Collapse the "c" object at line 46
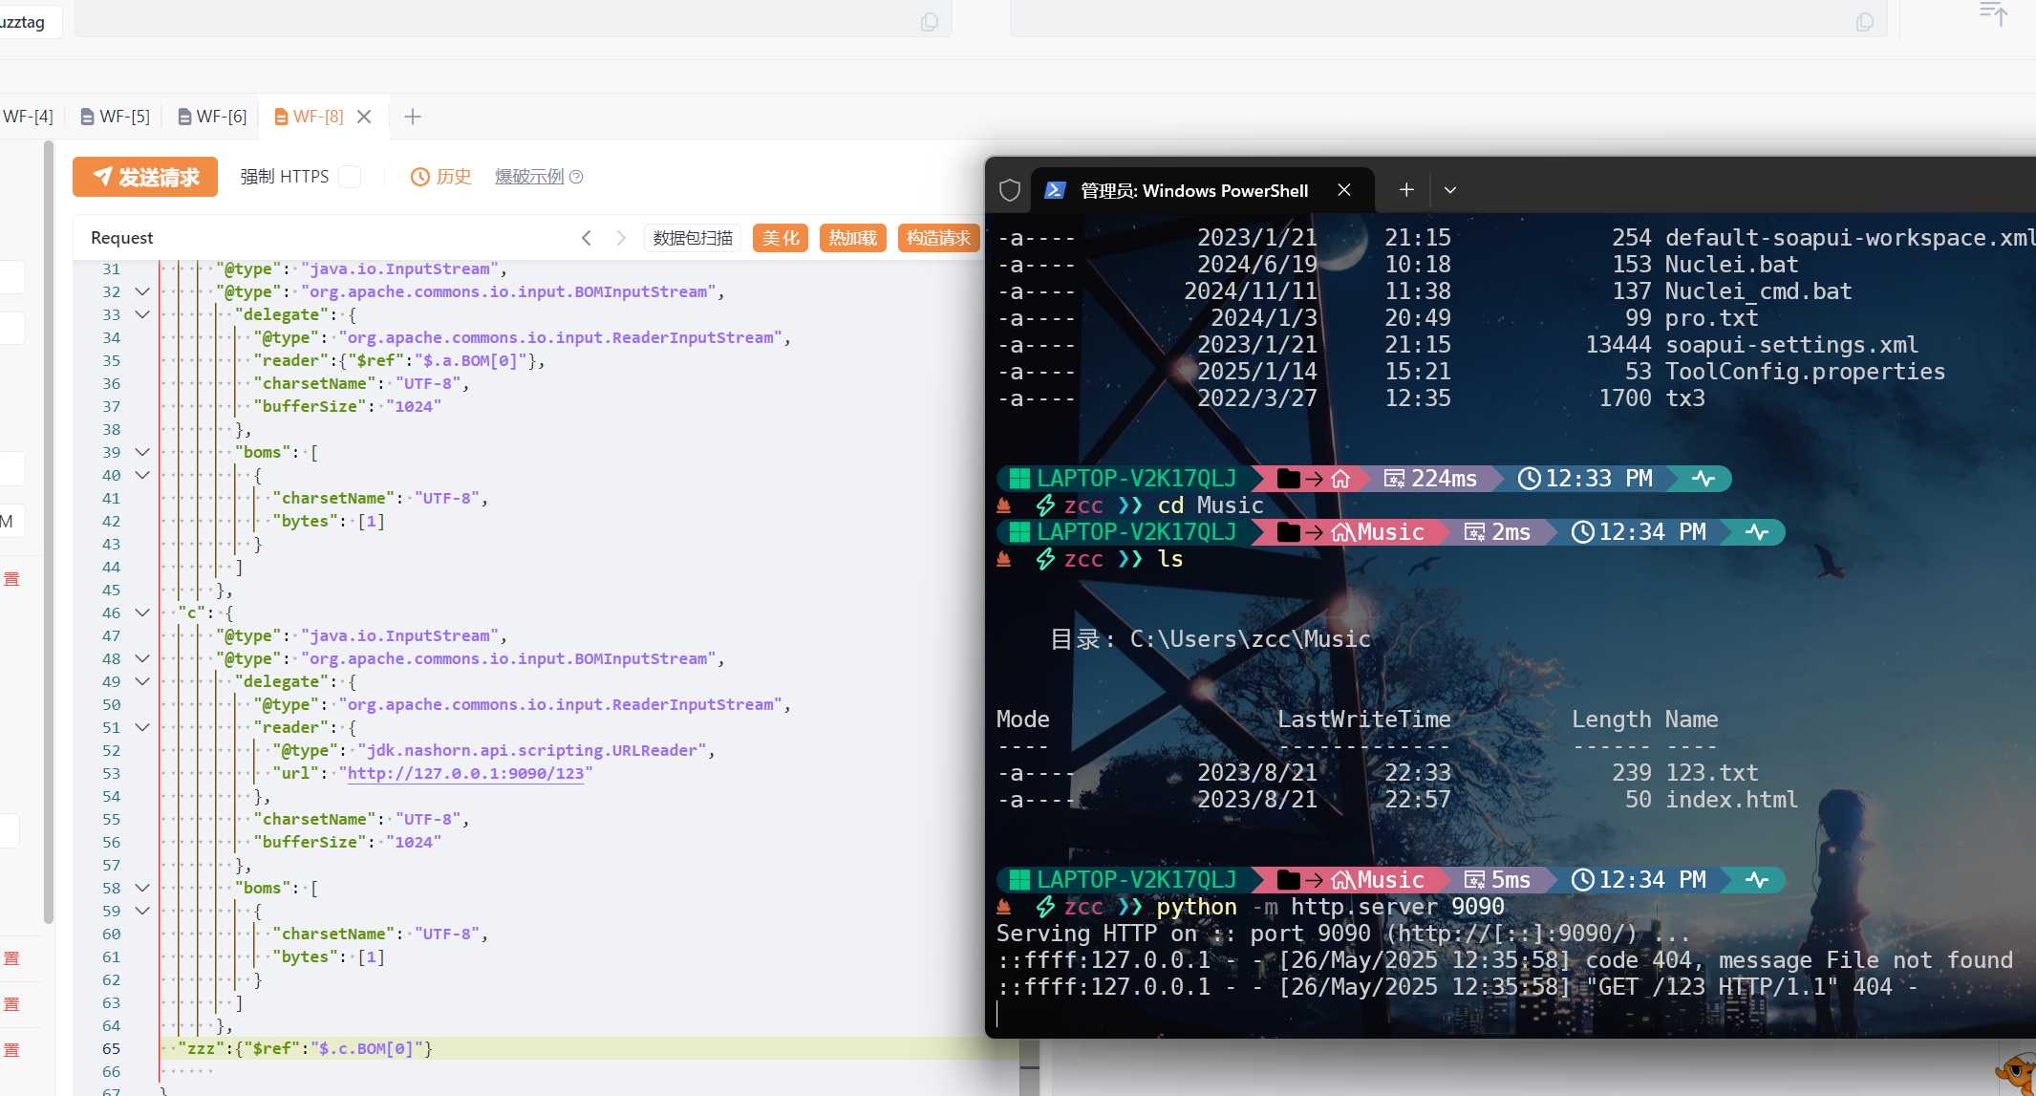 (x=142, y=612)
